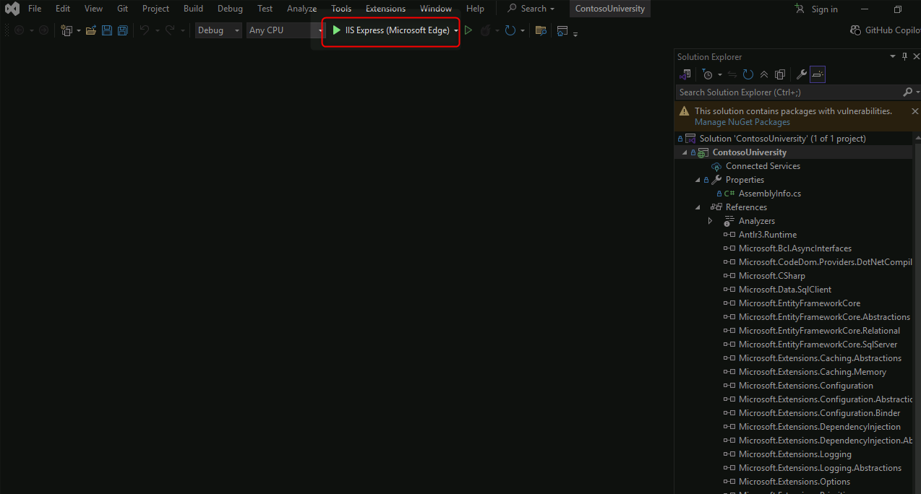This screenshot has height=494, width=921.
Task: Click Show All Files icon
Action: (780, 74)
